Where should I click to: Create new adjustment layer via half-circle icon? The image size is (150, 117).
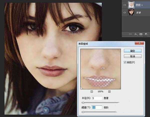tap(146, 34)
